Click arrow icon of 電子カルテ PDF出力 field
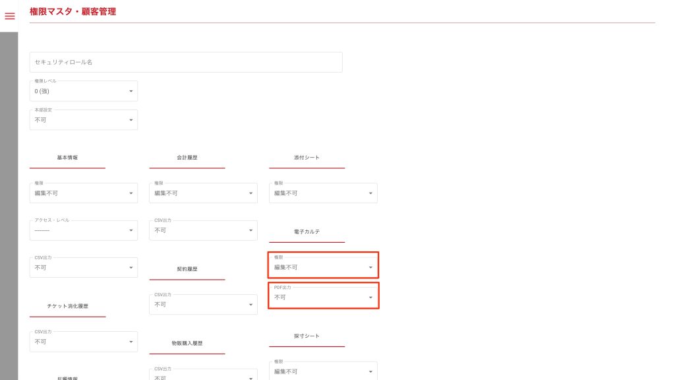Viewport: 675px width, 380px height. (x=370, y=298)
